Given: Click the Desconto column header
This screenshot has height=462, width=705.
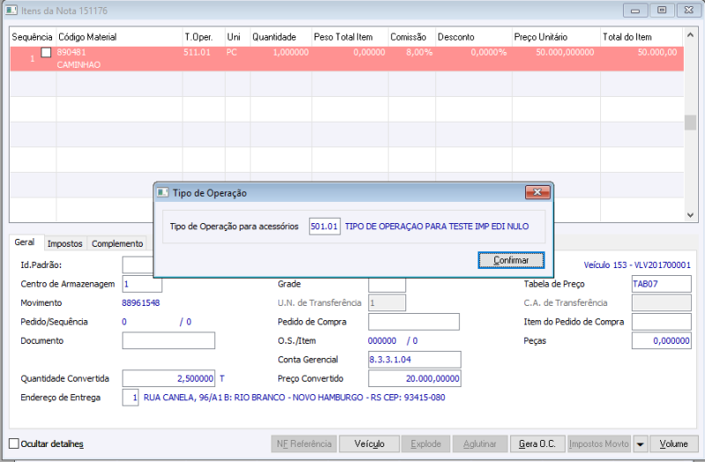Looking at the screenshot, I should (474, 37).
